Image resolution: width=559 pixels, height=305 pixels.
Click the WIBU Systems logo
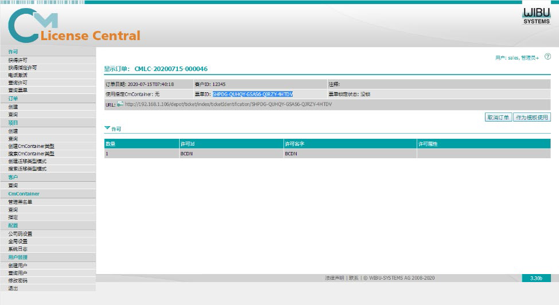pos(537,16)
